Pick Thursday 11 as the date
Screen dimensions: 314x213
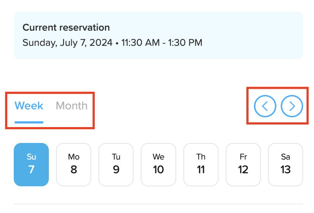201,165
